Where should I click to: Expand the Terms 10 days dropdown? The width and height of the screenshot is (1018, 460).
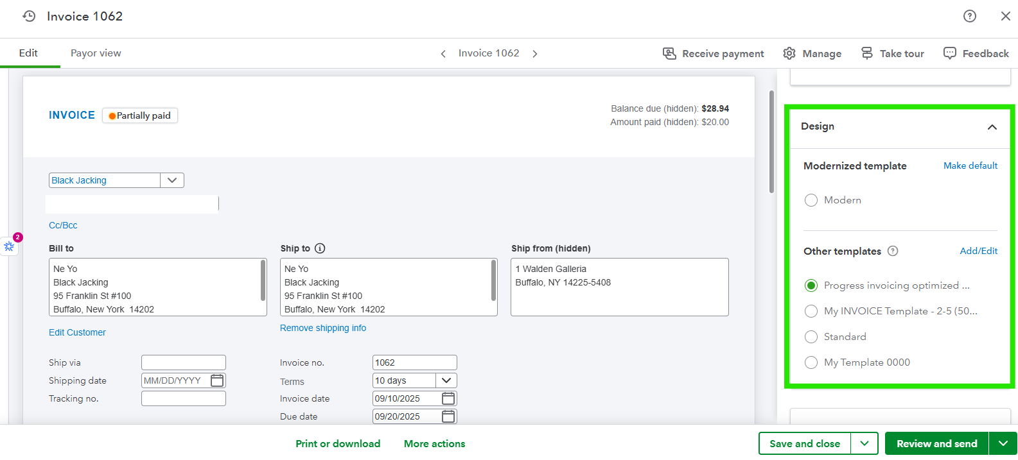446,380
